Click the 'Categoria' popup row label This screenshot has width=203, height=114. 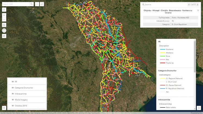point(166,24)
